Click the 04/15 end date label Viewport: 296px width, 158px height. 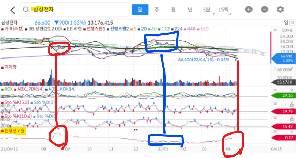click(x=276, y=149)
